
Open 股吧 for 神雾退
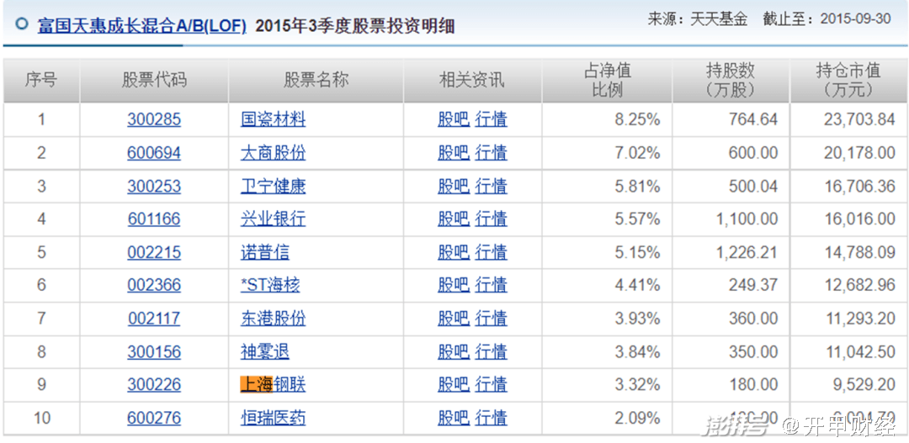(454, 352)
